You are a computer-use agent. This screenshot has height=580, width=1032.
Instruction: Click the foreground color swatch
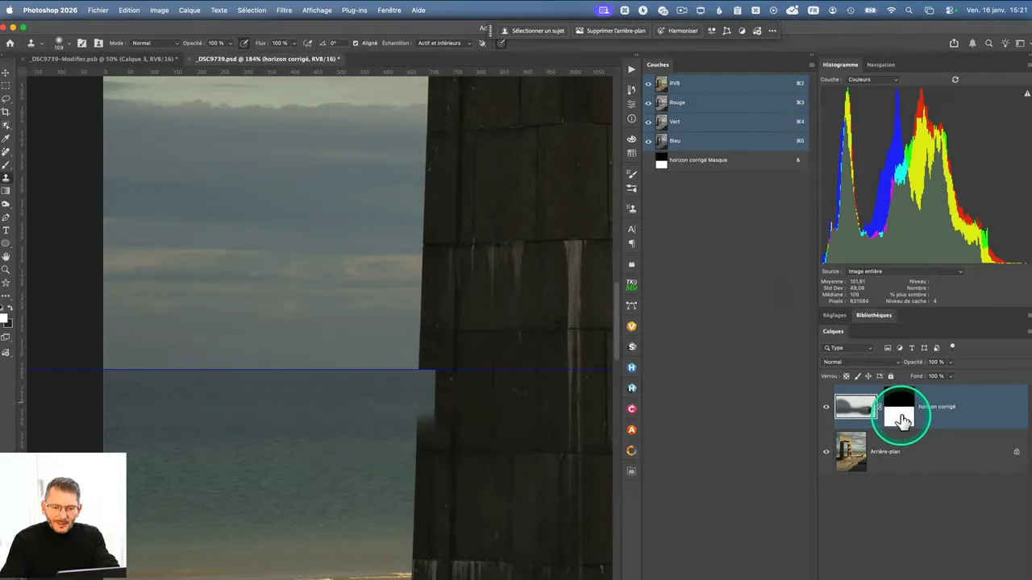pos(4,317)
